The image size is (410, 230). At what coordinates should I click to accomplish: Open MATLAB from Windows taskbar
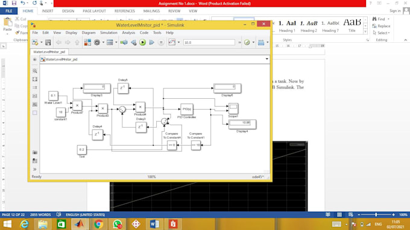pyautogui.click(x=80, y=224)
